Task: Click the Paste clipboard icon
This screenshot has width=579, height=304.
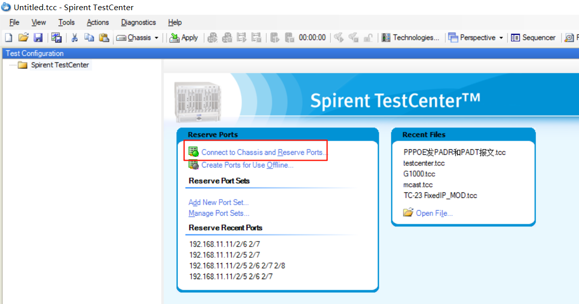Action: 104,37
